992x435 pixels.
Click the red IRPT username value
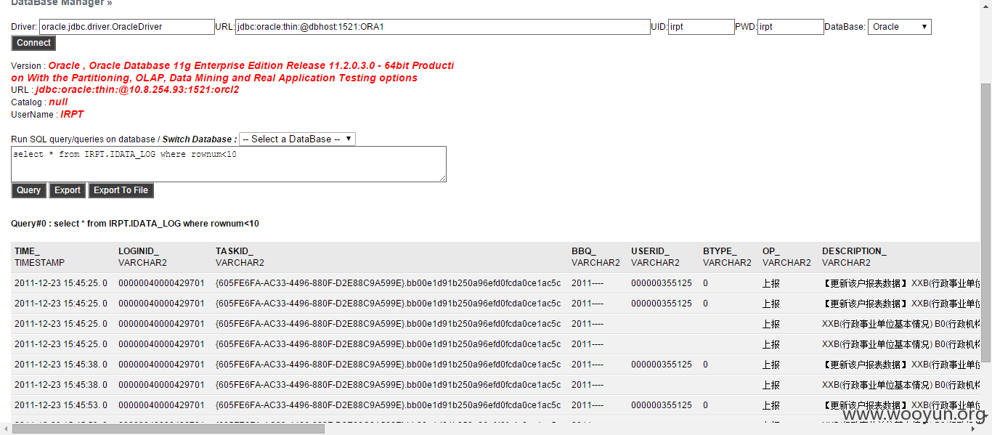click(x=72, y=115)
